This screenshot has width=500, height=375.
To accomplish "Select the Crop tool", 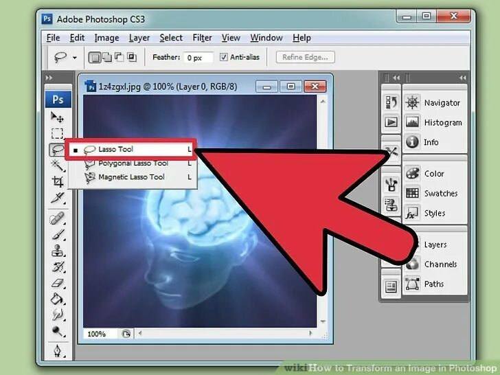I will (58, 182).
